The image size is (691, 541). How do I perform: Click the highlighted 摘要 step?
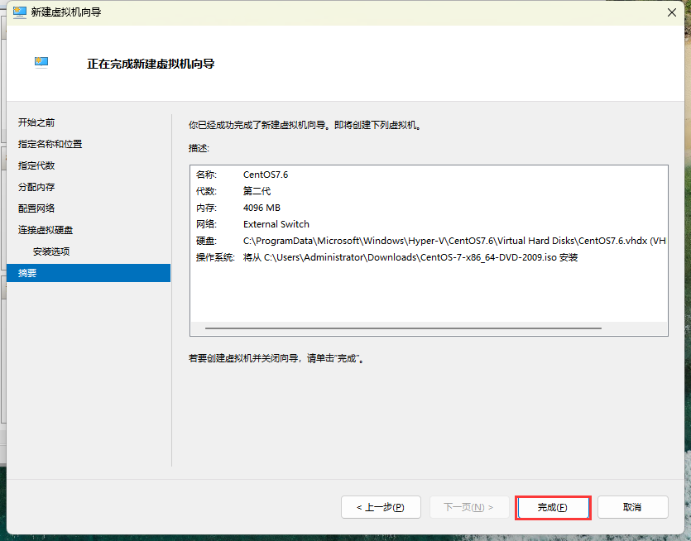pyautogui.click(x=27, y=273)
